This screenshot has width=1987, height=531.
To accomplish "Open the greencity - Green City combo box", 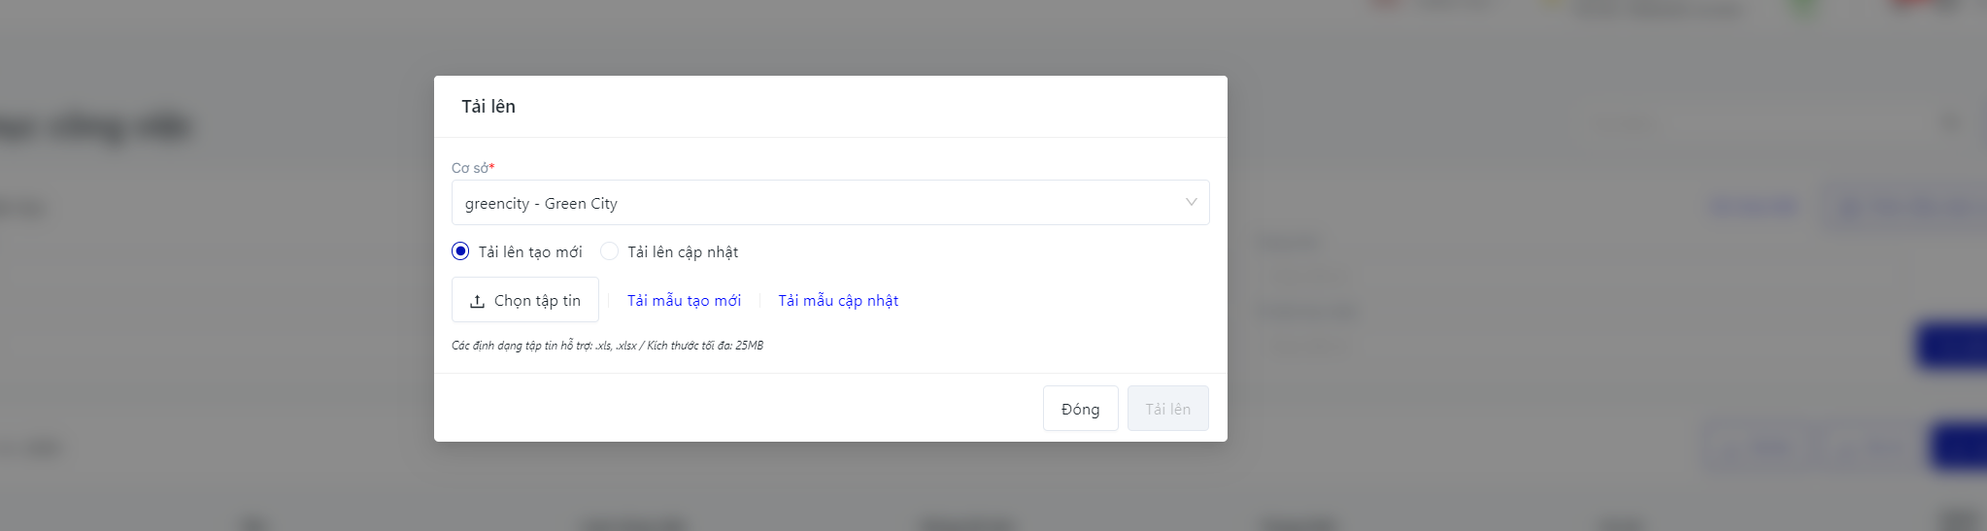I will tap(816, 203).
